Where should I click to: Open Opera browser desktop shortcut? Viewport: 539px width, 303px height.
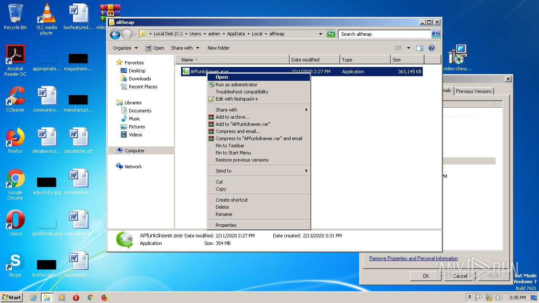tap(15, 223)
